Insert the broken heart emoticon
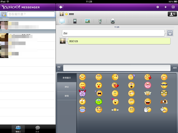This screenshot has height=133, width=178. tap(115, 85)
